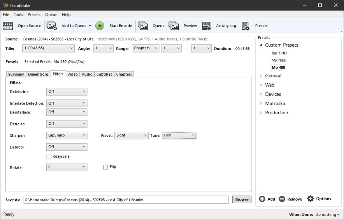Open the Tune dropdown set to Film
Viewport: 344px width, 220px height.
pos(179,135)
